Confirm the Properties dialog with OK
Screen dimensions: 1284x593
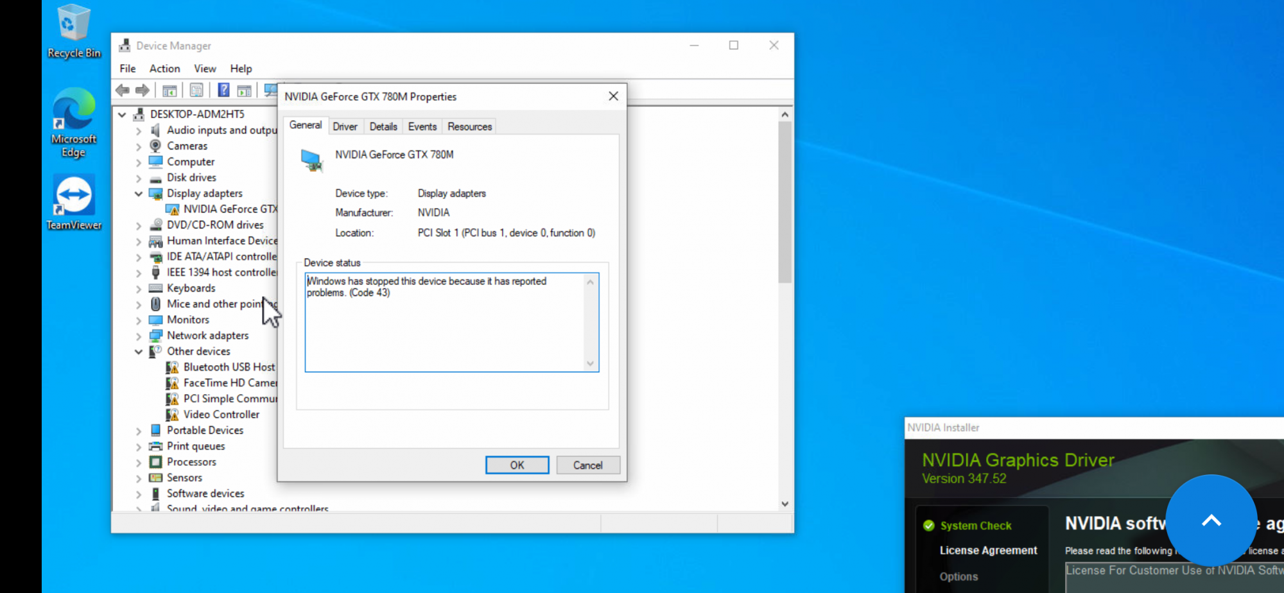tap(517, 465)
